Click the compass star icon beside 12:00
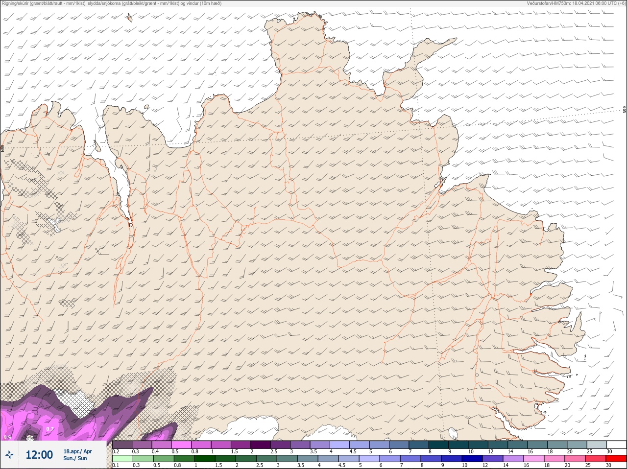627x469 pixels. 9,455
